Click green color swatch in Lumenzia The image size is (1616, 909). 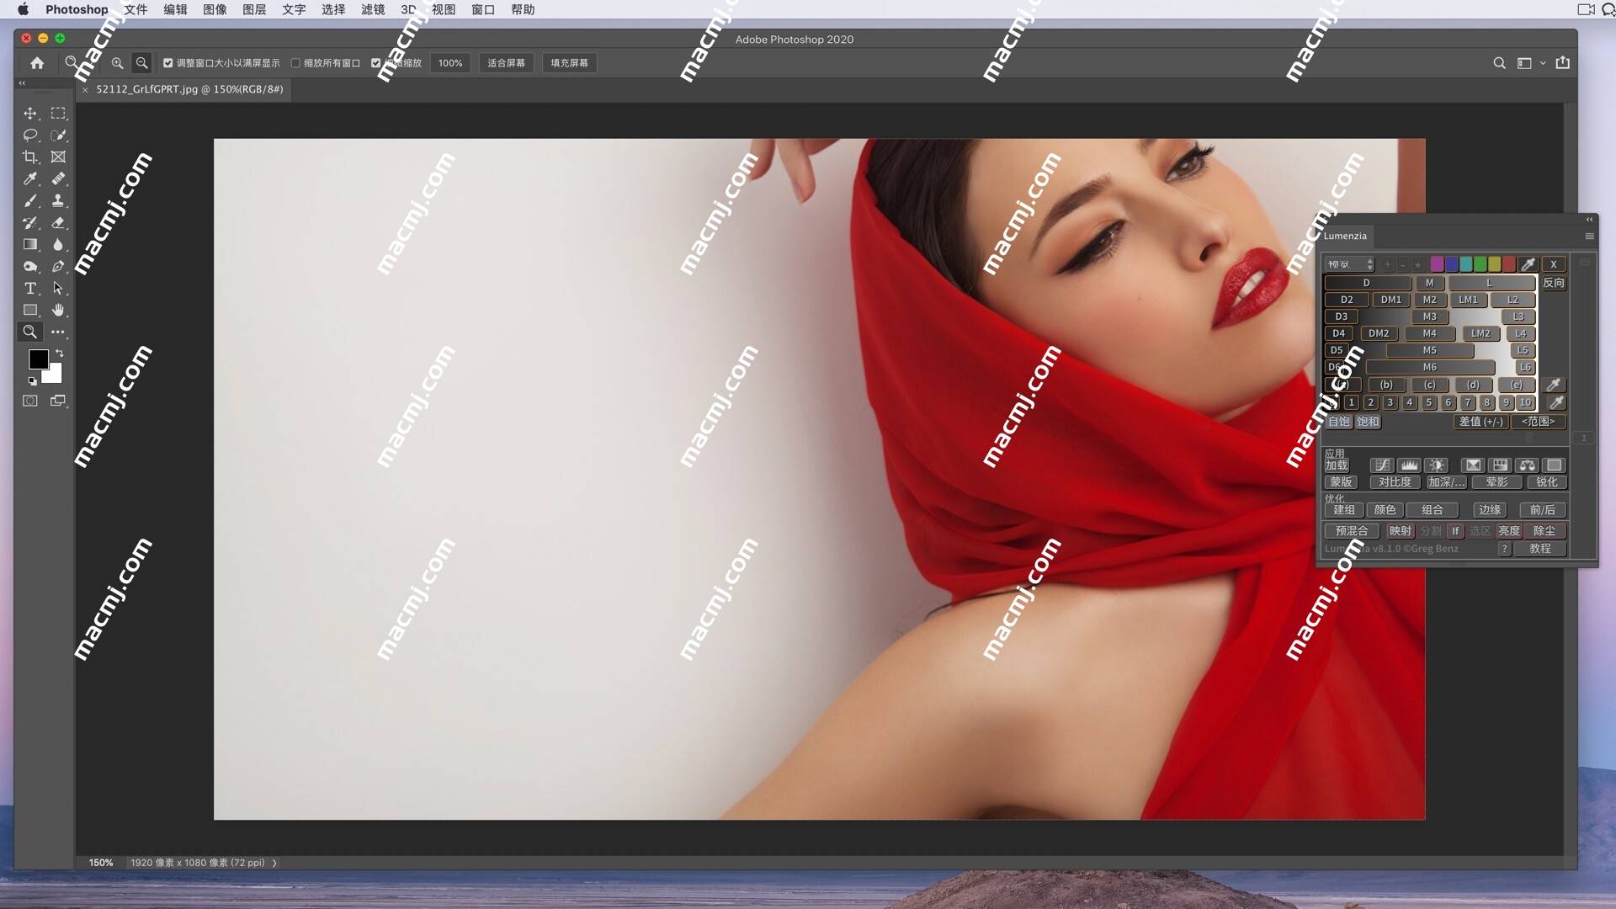[1480, 264]
